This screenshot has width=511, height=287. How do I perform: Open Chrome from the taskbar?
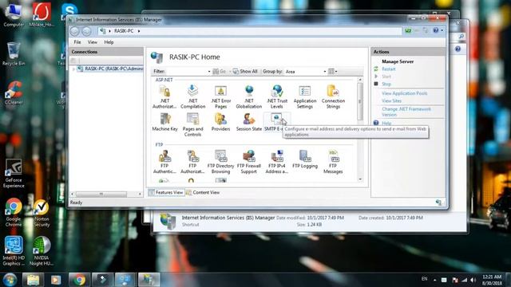click(79, 280)
